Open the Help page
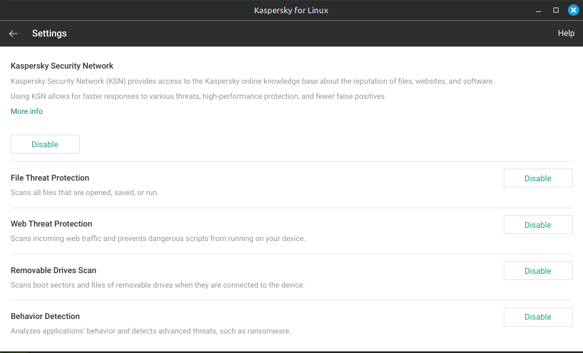 566,33
